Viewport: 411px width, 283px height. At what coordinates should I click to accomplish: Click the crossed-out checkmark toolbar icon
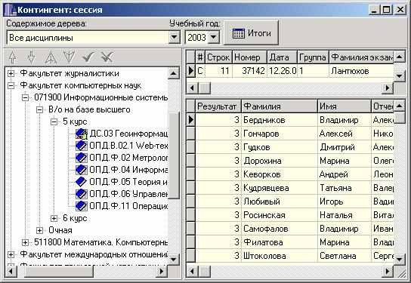pos(107,57)
